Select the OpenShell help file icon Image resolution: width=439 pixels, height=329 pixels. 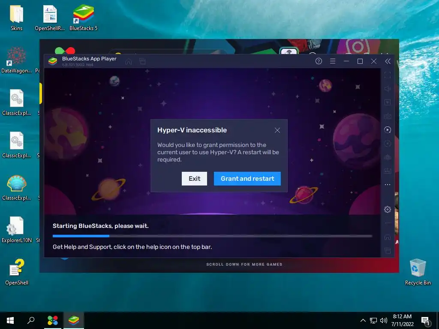(17, 272)
